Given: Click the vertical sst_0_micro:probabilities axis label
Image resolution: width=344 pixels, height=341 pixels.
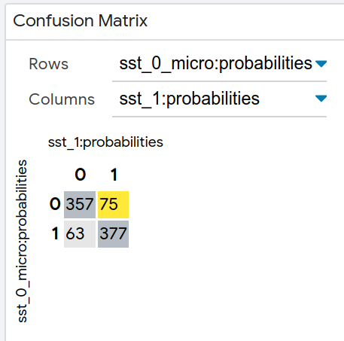Looking at the screenshot, I should pos(22,241).
